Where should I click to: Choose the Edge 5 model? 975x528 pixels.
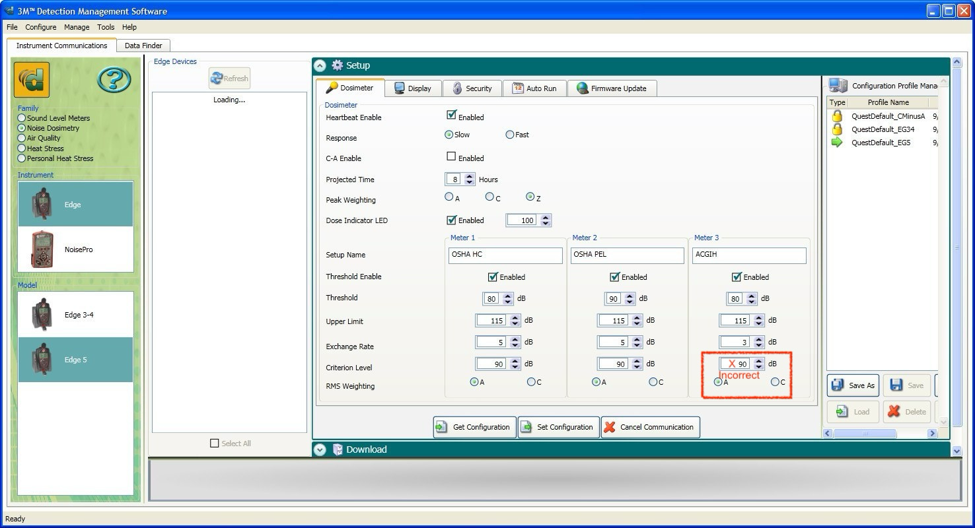click(x=75, y=360)
